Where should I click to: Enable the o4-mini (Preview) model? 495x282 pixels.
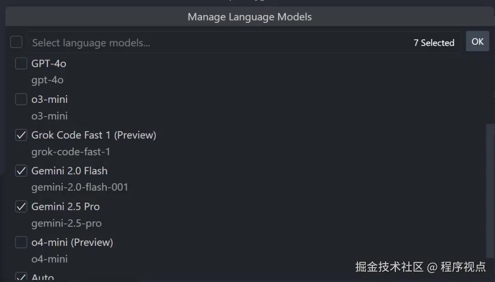(21, 242)
